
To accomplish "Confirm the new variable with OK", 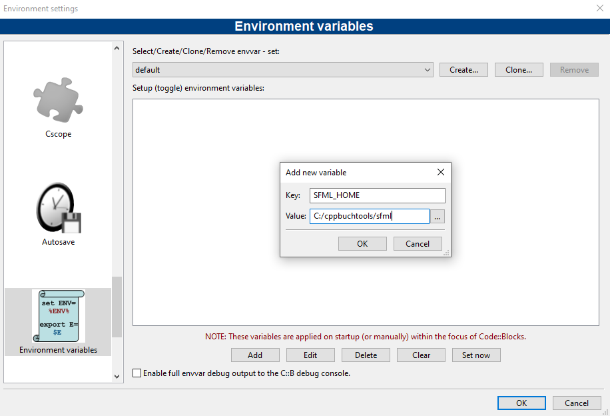I will (362, 243).
